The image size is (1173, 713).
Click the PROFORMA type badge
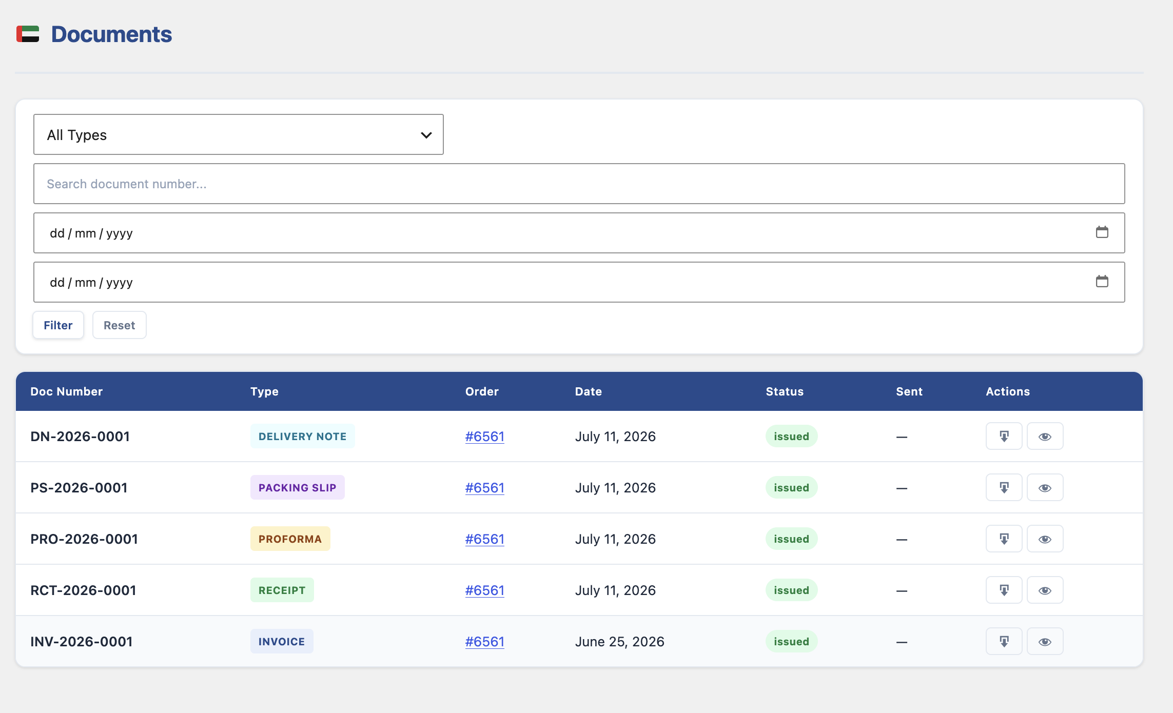point(290,539)
